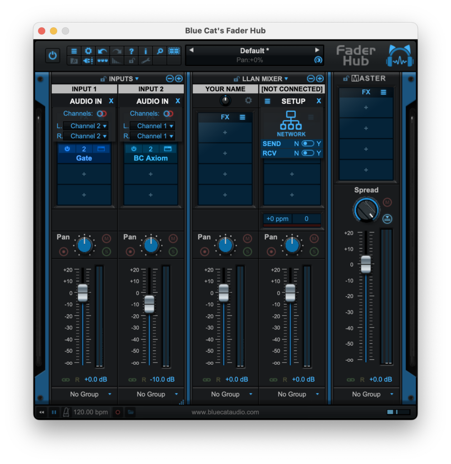Click the magnifier zoom icon
The height and width of the screenshot is (464, 451).
tap(160, 51)
